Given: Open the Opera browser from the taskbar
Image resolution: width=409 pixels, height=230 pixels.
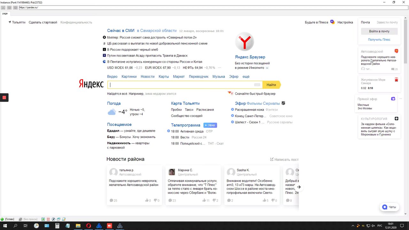Looking at the screenshot, I should click(89, 226).
